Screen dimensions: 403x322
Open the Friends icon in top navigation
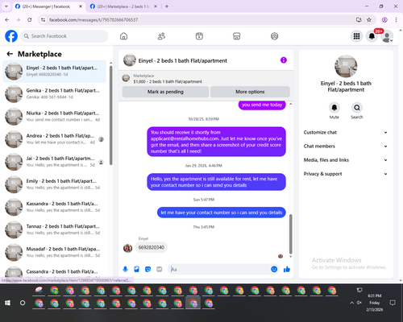pos(161,36)
